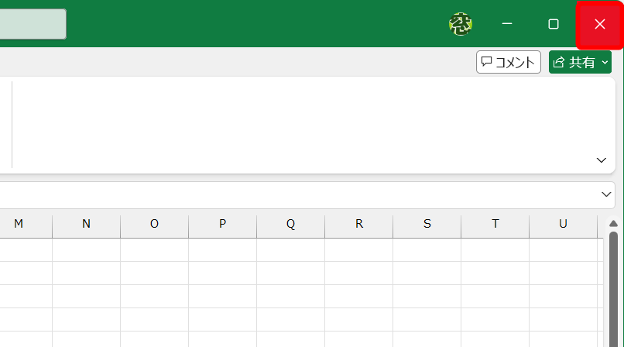The height and width of the screenshot is (347, 624).
Task: Select column S header
Action: 427,224
